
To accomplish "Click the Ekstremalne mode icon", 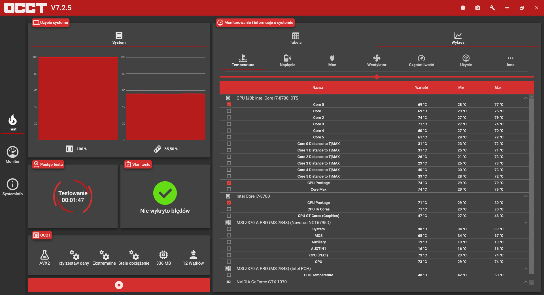I will 104,255.
